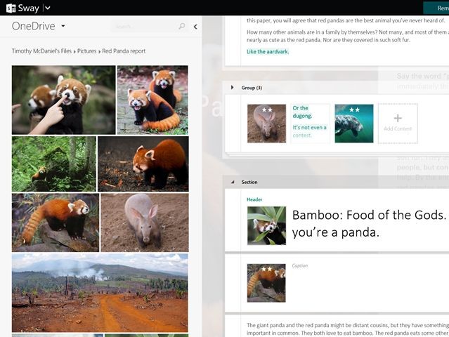Open red panda image card beside Caption

[266, 283]
